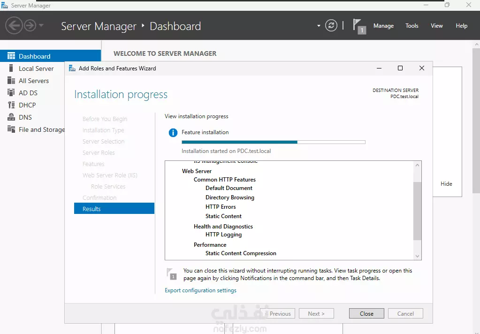Screen dimensions: 480x334
Task: Open the View menu
Action: click(x=436, y=26)
